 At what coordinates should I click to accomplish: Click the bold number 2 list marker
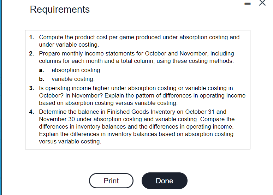point(31,53)
